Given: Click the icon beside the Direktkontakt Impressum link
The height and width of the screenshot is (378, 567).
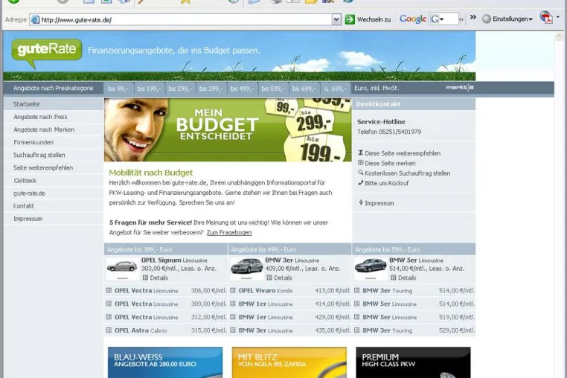Looking at the screenshot, I should (x=361, y=202).
